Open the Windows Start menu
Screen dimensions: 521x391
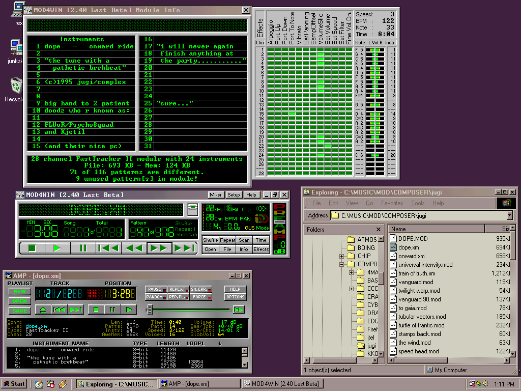point(14,384)
